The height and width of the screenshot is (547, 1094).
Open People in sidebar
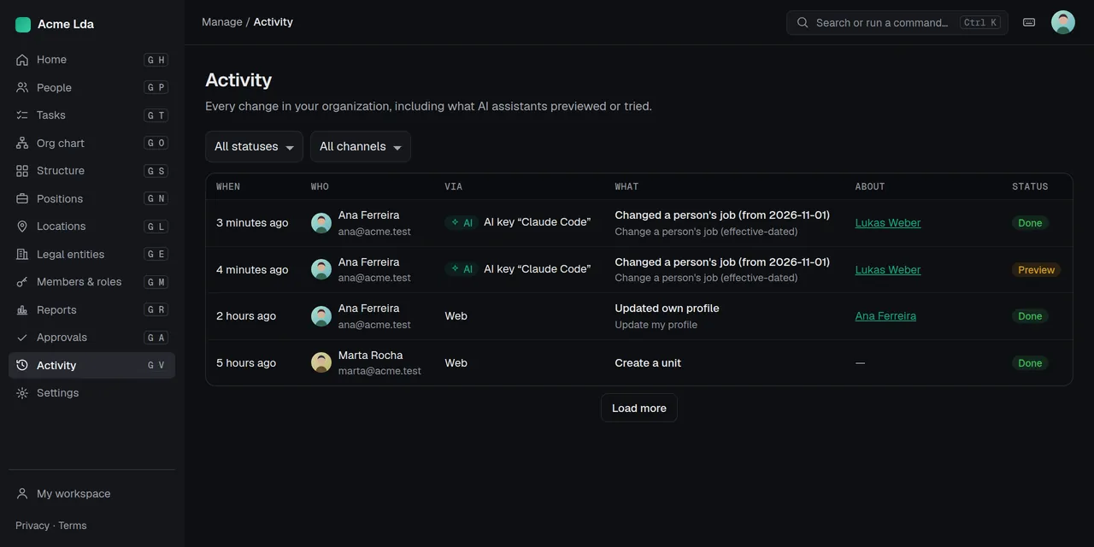pos(91,87)
